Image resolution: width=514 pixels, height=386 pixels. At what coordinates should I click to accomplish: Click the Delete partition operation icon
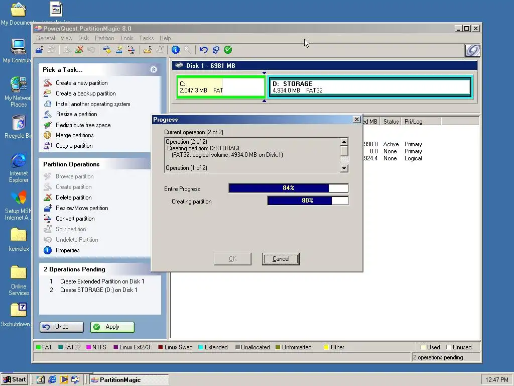click(48, 197)
